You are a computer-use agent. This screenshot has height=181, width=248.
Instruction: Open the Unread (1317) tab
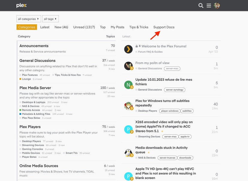[84, 27]
